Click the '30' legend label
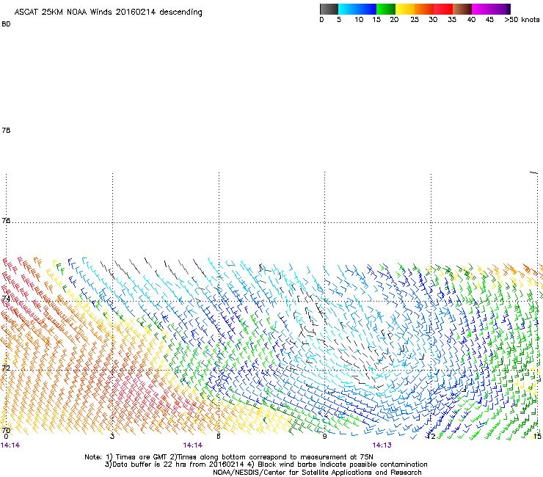This screenshot has height=477, width=543. [x=433, y=20]
